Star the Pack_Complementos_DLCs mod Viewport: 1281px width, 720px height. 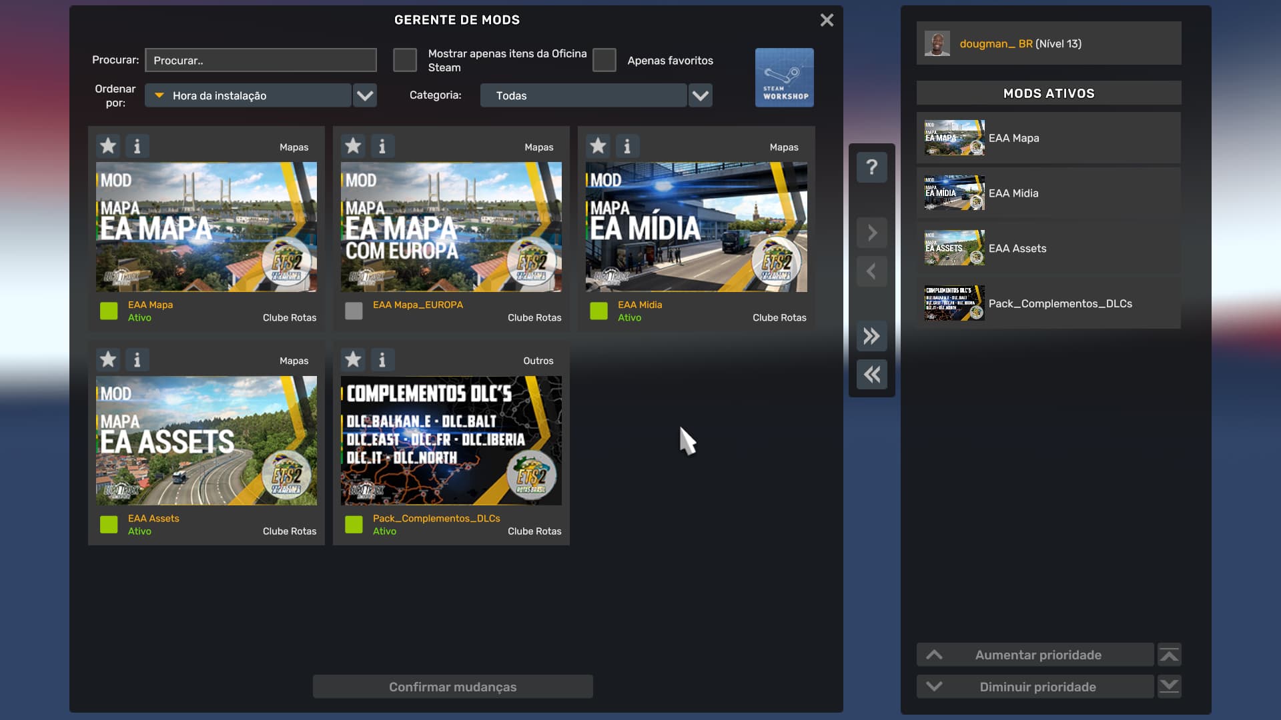coord(353,360)
